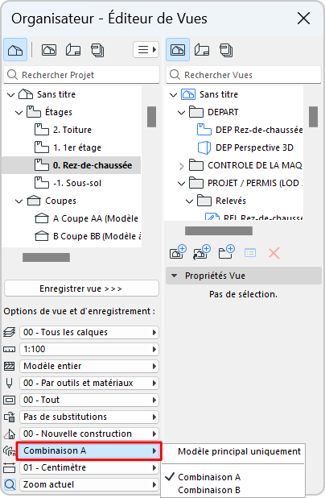Viewport: 325px width, 498px height.
Task: Open the 00 - Nouvelle construction dropdown
Action: click(89, 434)
